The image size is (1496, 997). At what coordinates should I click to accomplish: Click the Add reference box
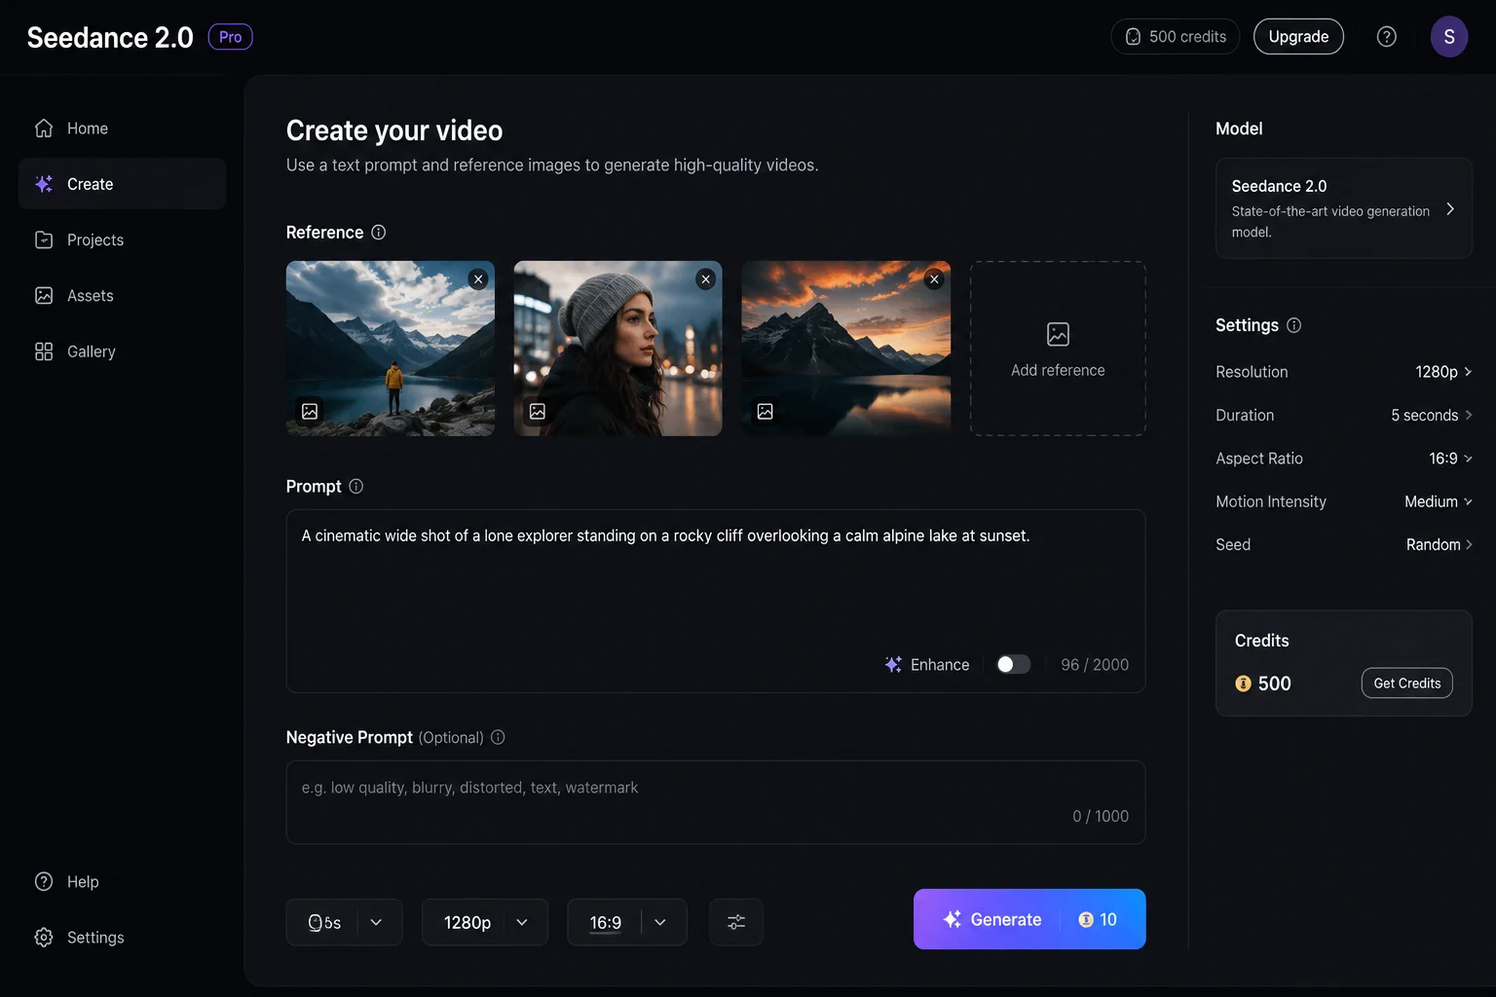(1058, 349)
